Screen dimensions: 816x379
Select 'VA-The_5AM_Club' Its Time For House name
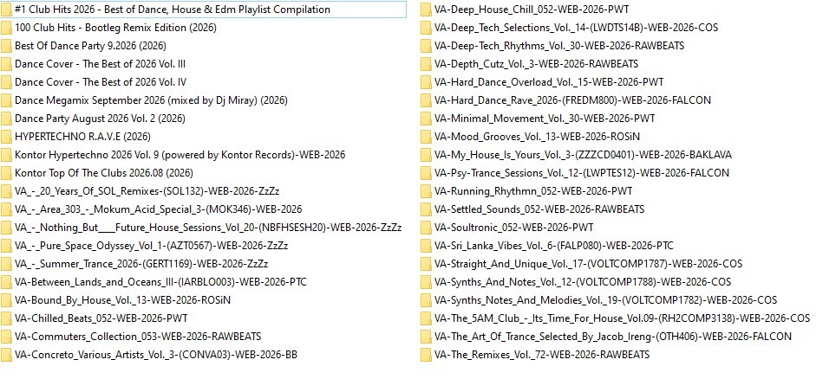point(622,318)
